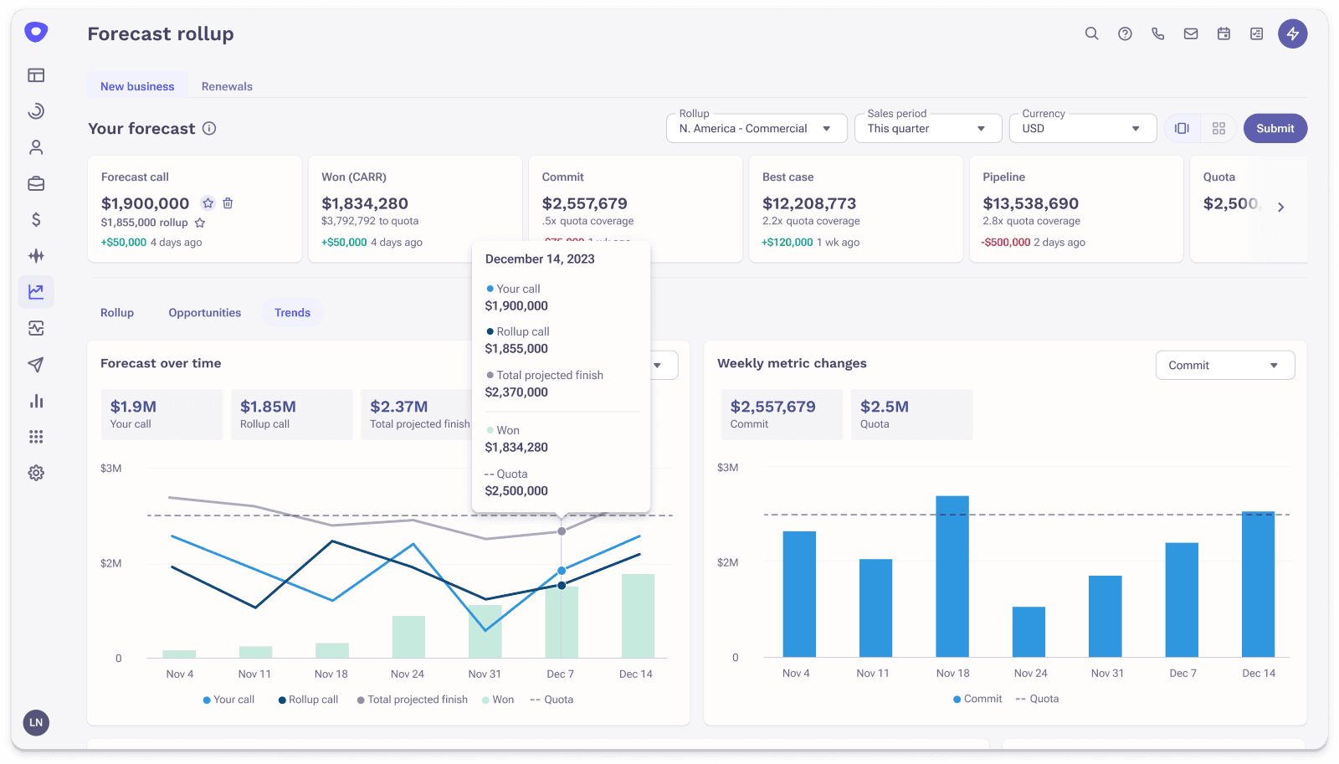Open the Sales period dropdown
Image resolution: width=1339 pixels, height=764 pixels.
(927, 129)
